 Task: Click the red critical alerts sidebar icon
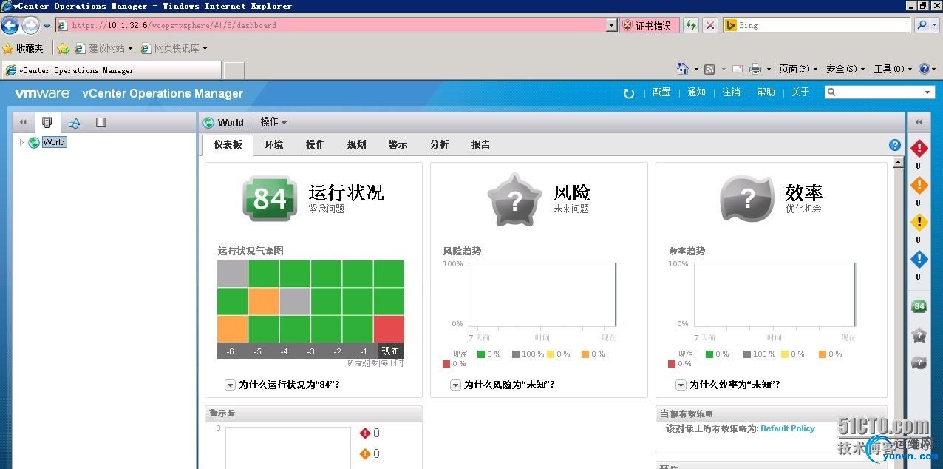(x=919, y=148)
